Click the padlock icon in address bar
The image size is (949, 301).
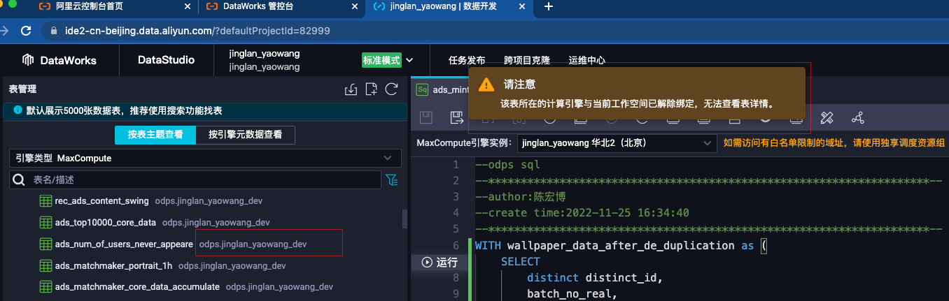pos(54,31)
